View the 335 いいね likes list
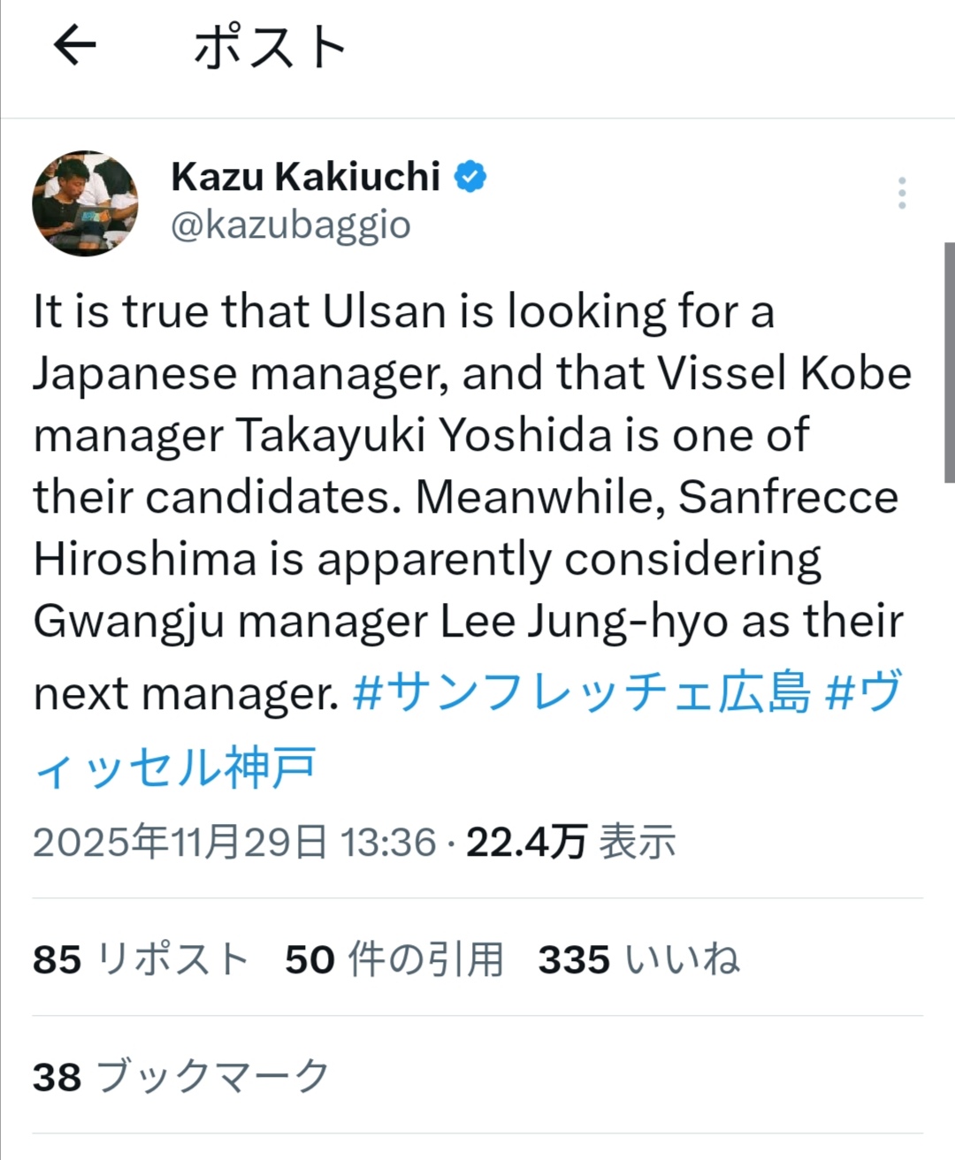The image size is (955, 1160). [638, 959]
